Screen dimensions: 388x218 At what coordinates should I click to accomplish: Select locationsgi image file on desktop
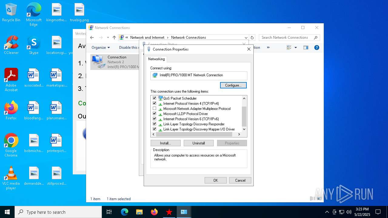click(56, 45)
